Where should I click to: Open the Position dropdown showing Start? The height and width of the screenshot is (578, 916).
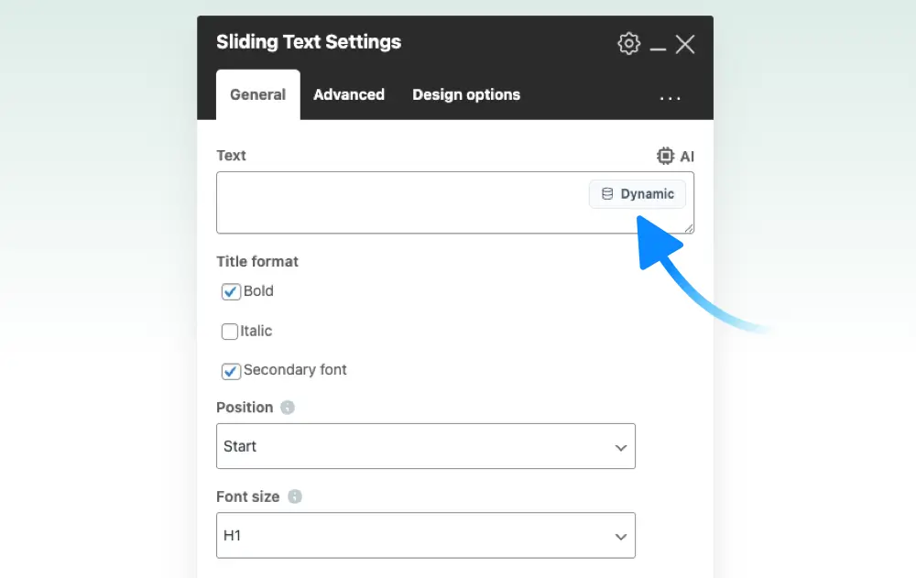(x=426, y=446)
